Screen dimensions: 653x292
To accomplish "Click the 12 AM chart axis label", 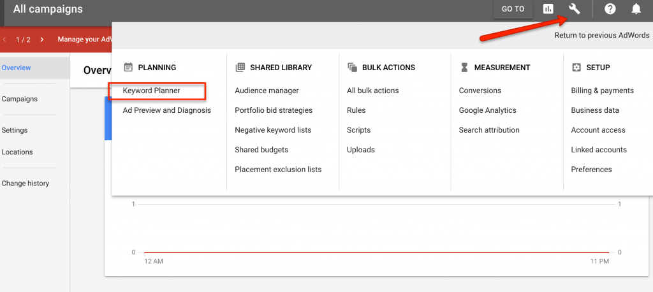I will pyautogui.click(x=154, y=261).
